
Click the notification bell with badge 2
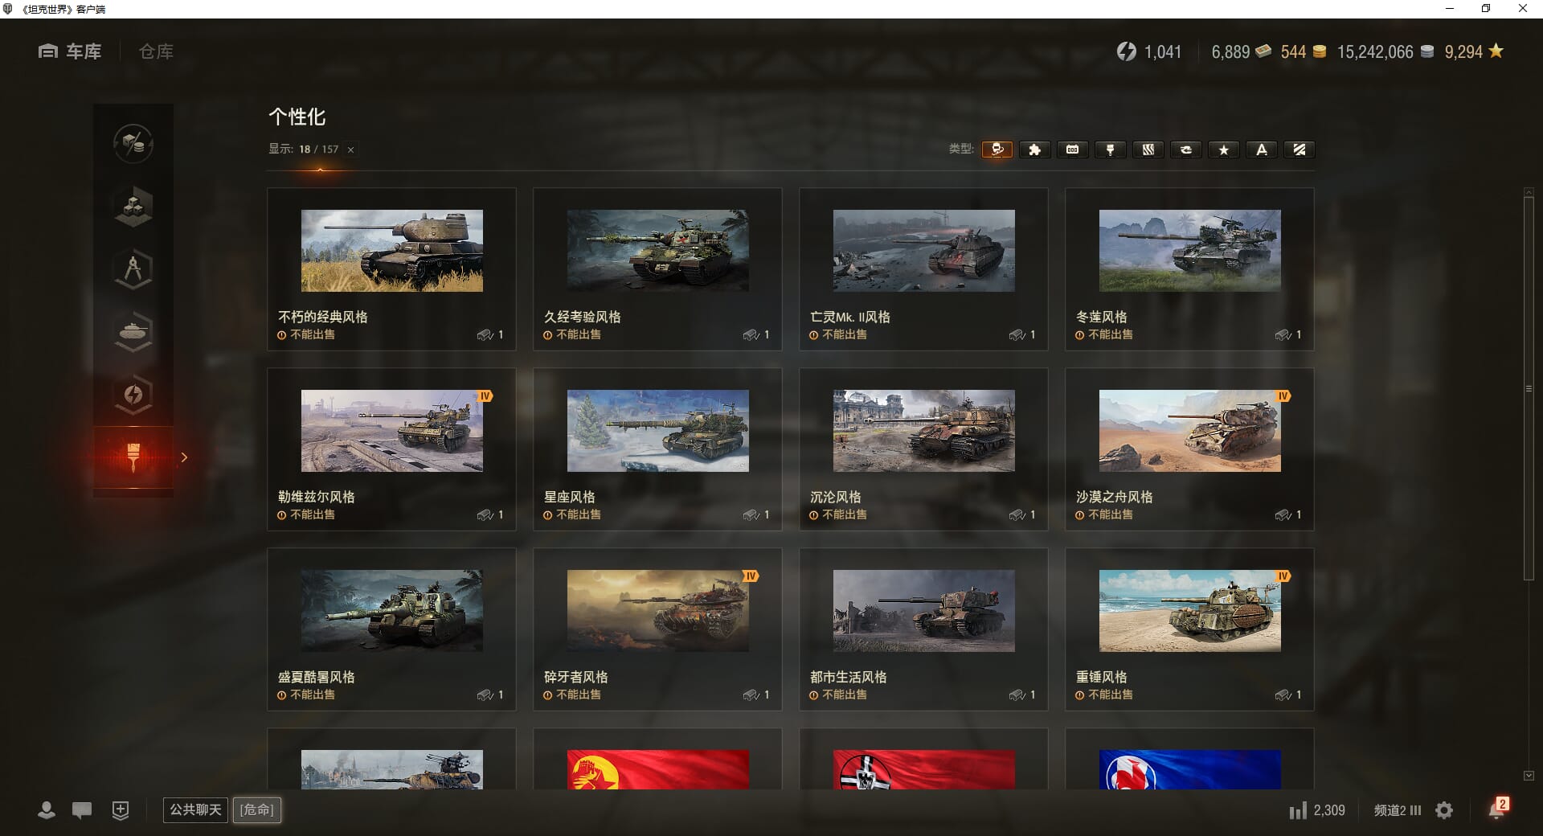pos(1496,809)
